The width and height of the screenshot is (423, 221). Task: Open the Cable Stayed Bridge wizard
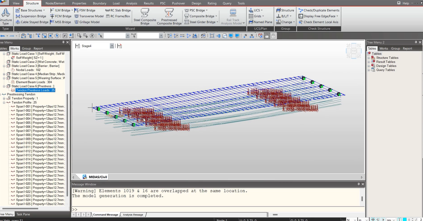click(x=32, y=22)
